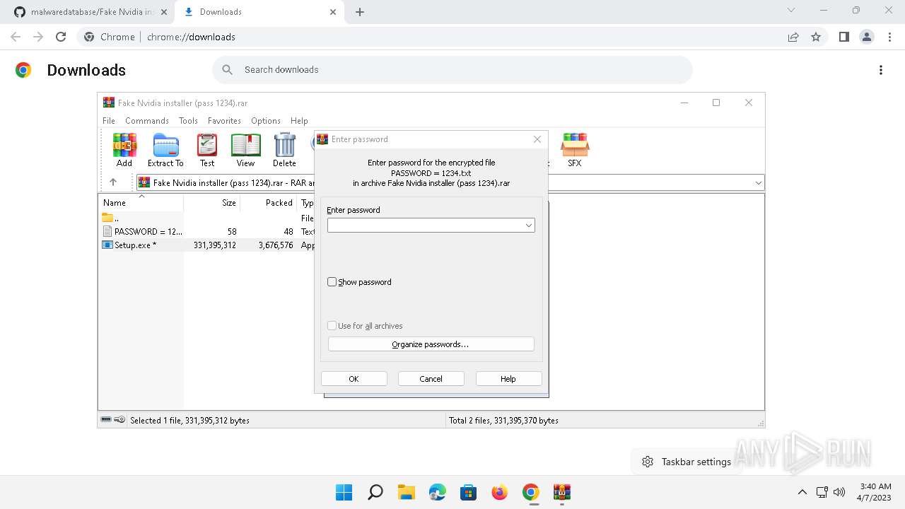Open the Tools menu

pos(188,121)
